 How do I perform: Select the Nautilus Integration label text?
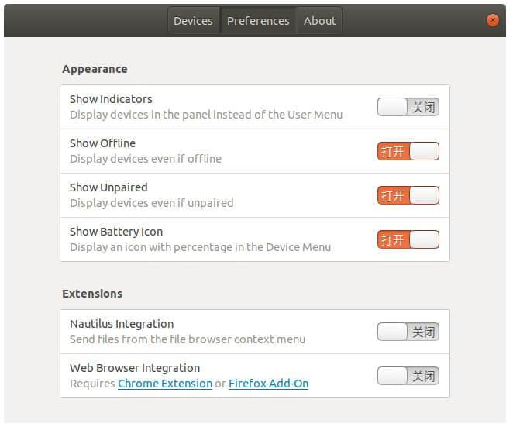click(x=122, y=324)
